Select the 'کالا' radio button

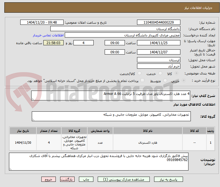(x=177, y=73)
